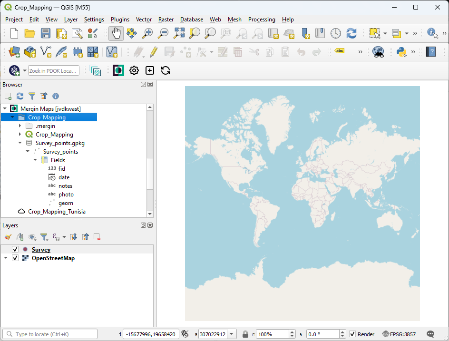Hide the Survey layer
The height and width of the screenshot is (341, 449).
pyautogui.click(x=15, y=249)
